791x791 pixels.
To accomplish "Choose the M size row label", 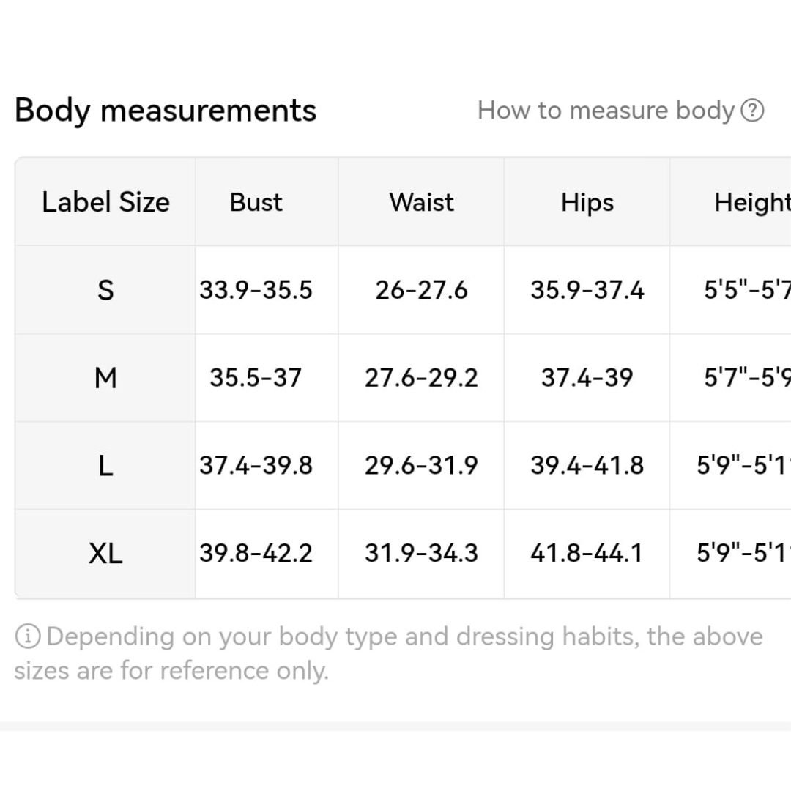I will pos(105,378).
